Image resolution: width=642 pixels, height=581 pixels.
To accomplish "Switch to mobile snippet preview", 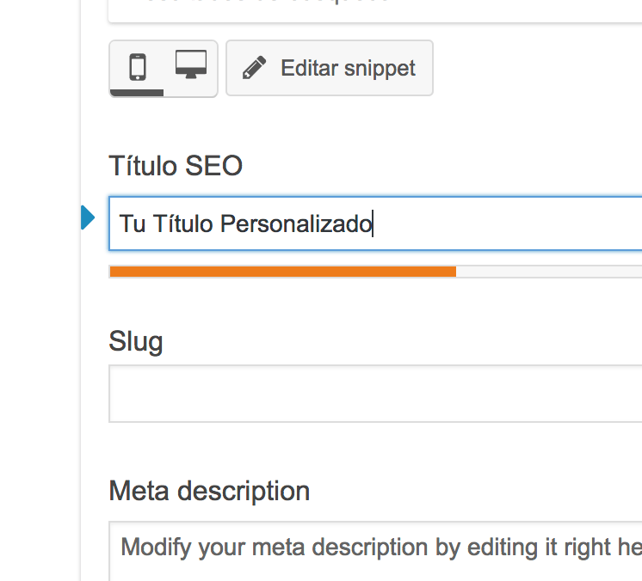I will pyautogui.click(x=138, y=67).
